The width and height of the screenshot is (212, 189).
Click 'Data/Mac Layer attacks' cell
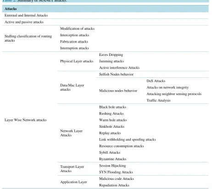[72, 87]
